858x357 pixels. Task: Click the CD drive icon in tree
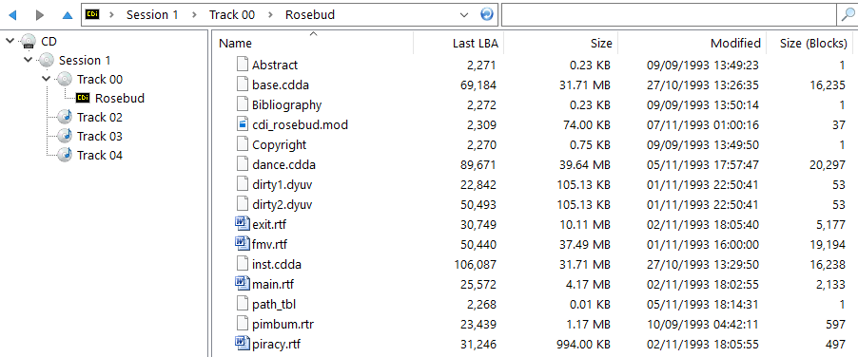point(28,42)
